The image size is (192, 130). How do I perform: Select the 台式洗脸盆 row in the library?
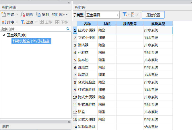pyautogui.click(x=86, y=82)
